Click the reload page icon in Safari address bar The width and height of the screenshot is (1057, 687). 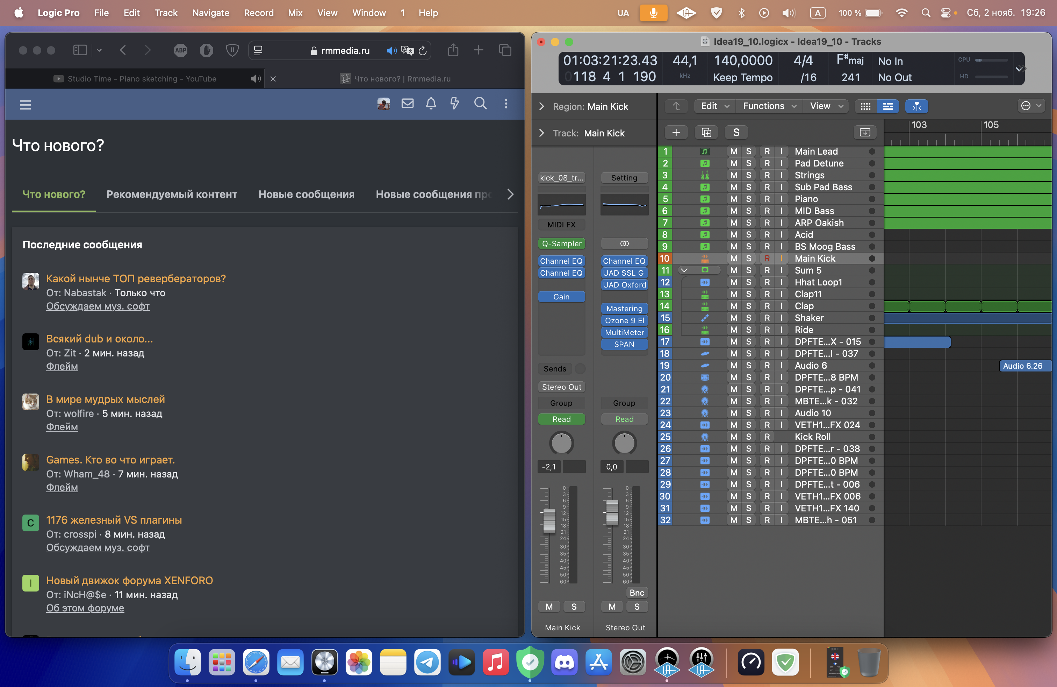[423, 51]
